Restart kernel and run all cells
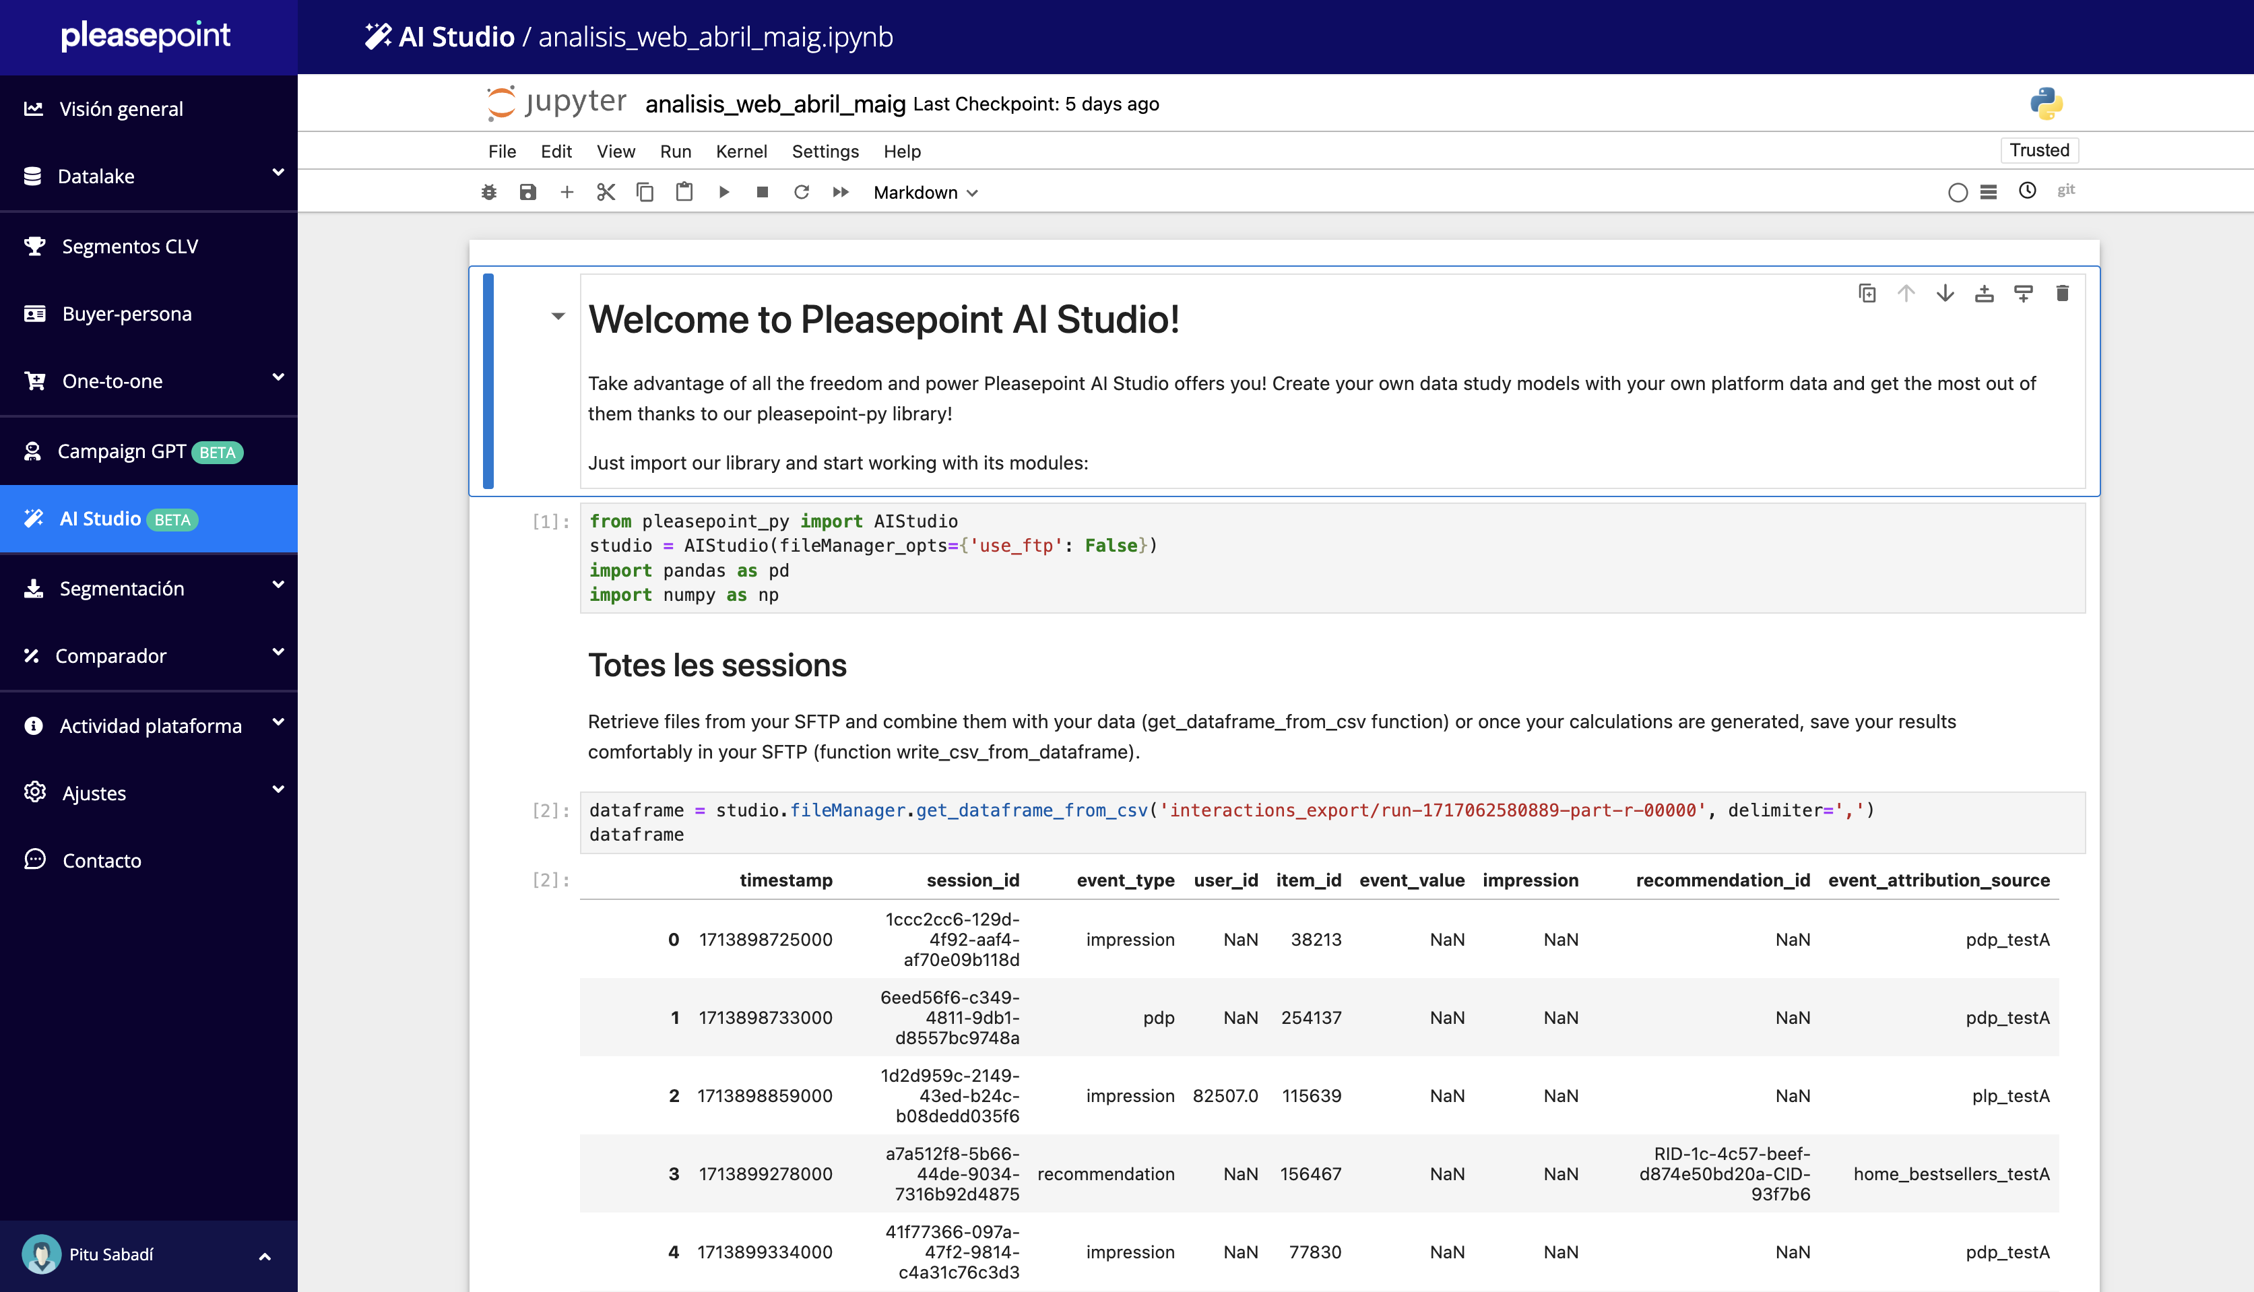Image resolution: width=2254 pixels, height=1292 pixels. coord(841,193)
